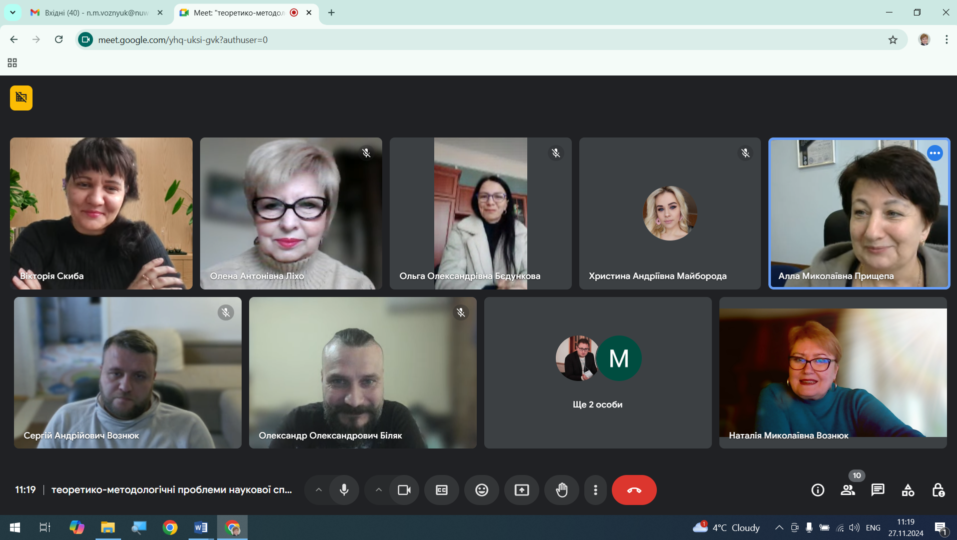Screen dimensions: 957x540
Task: Click the address bar URL
Action: click(183, 40)
